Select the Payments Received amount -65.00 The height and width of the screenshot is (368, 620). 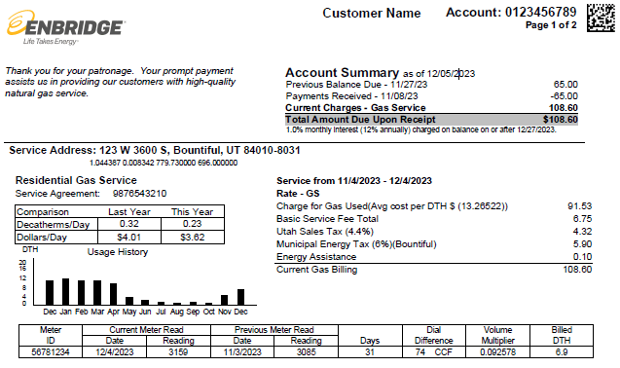[565, 96]
